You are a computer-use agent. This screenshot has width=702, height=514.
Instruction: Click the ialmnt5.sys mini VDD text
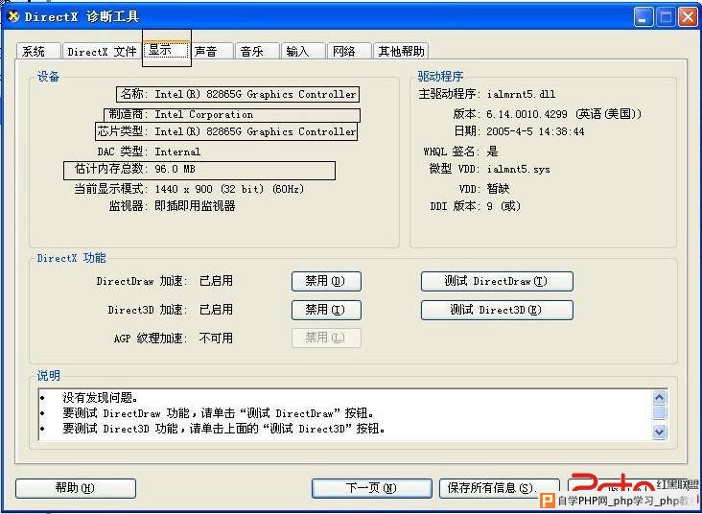(519, 169)
